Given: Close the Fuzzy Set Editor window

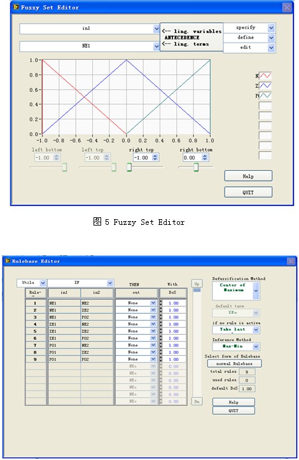Looking at the screenshot, I should 287,8.
